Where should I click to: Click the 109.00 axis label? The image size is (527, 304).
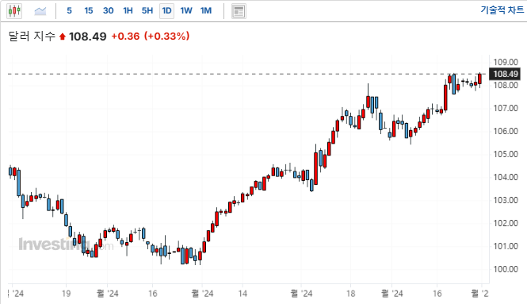click(x=506, y=62)
